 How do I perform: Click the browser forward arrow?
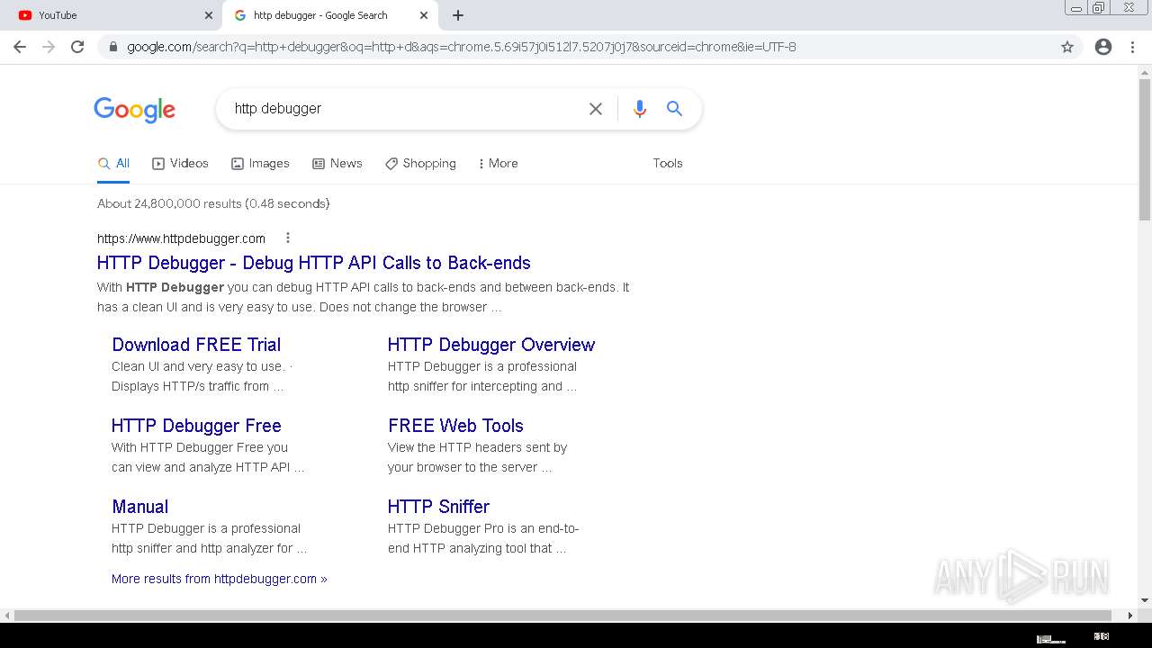point(49,47)
